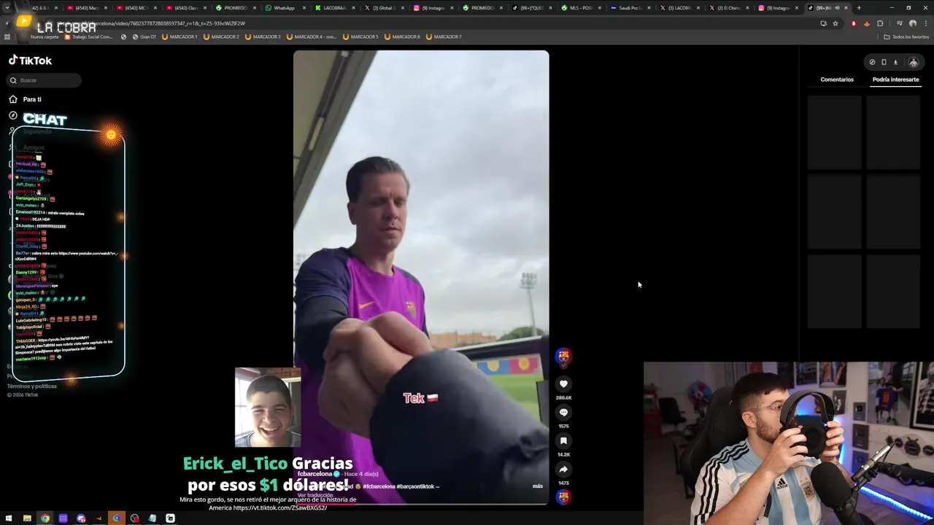Image resolution: width=934 pixels, height=525 pixels.
Task: Click the TikTok logo
Action: tap(30, 61)
